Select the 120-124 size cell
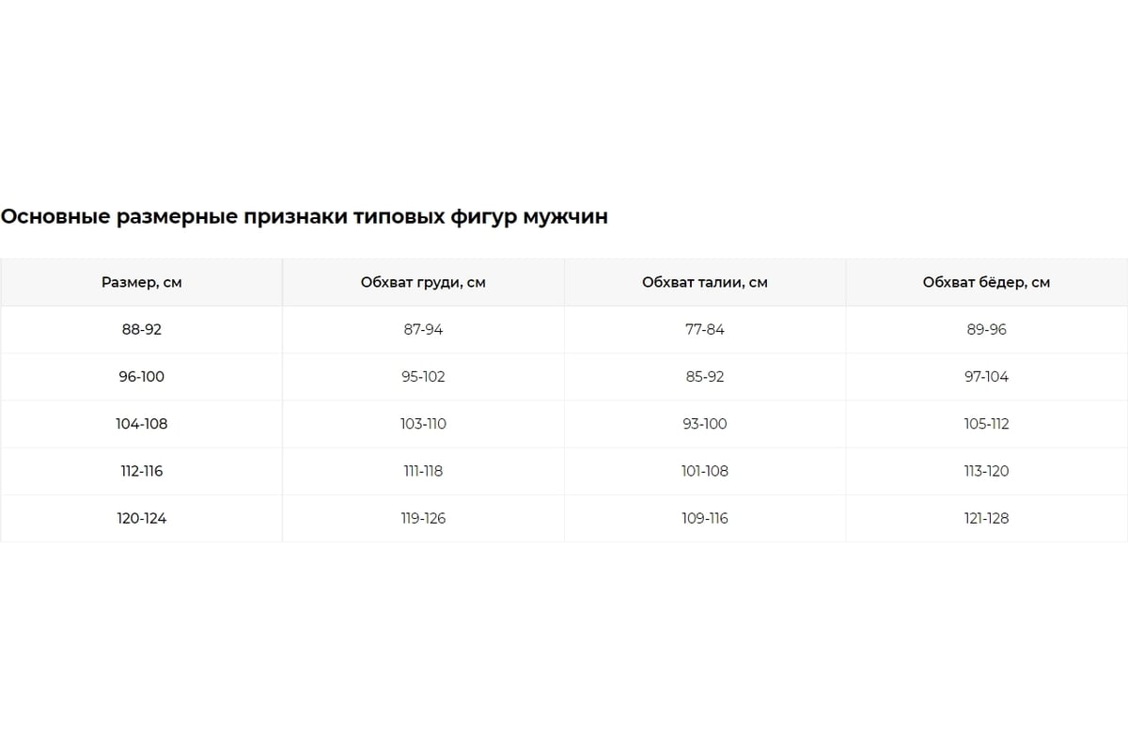This screenshot has height=752, width=1128. coord(141,518)
